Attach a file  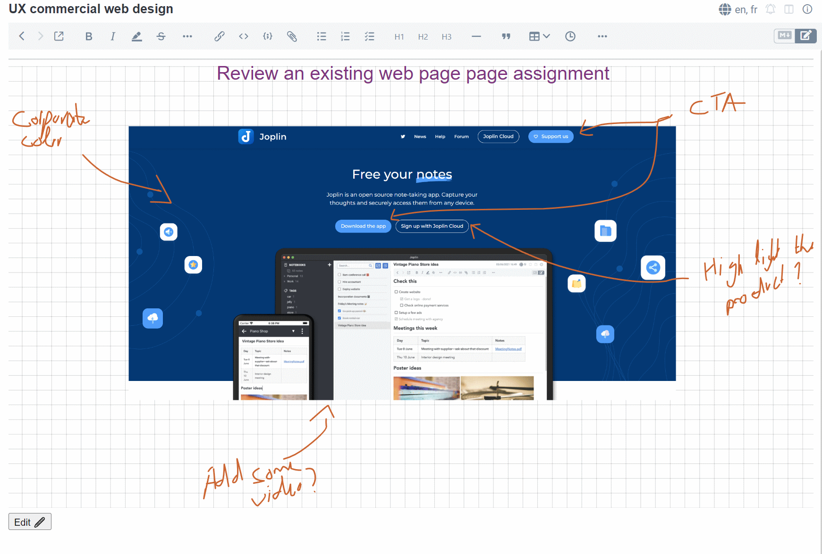[292, 36]
